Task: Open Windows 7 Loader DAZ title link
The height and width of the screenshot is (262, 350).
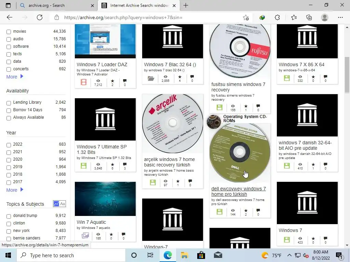Action: point(102,64)
